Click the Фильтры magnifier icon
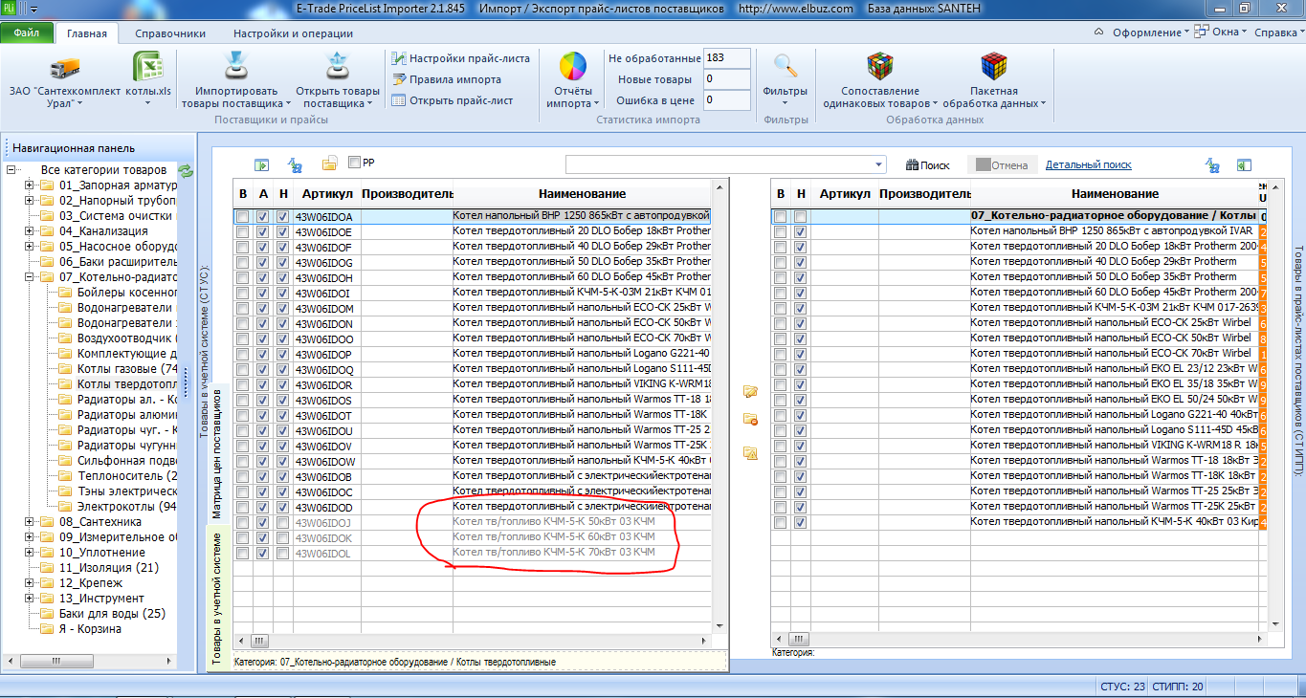The image size is (1306, 698). [786, 66]
